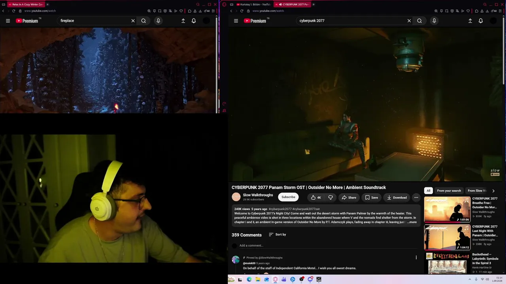Open more actions menu for the video
Image resolution: width=506 pixels, height=284 pixels.
pyautogui.click(x=416, y=198)
